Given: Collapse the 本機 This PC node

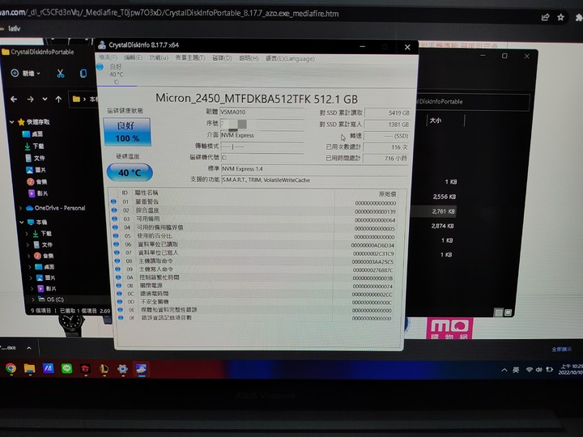Looking at the screenshot, I should [x=22, y=222].
